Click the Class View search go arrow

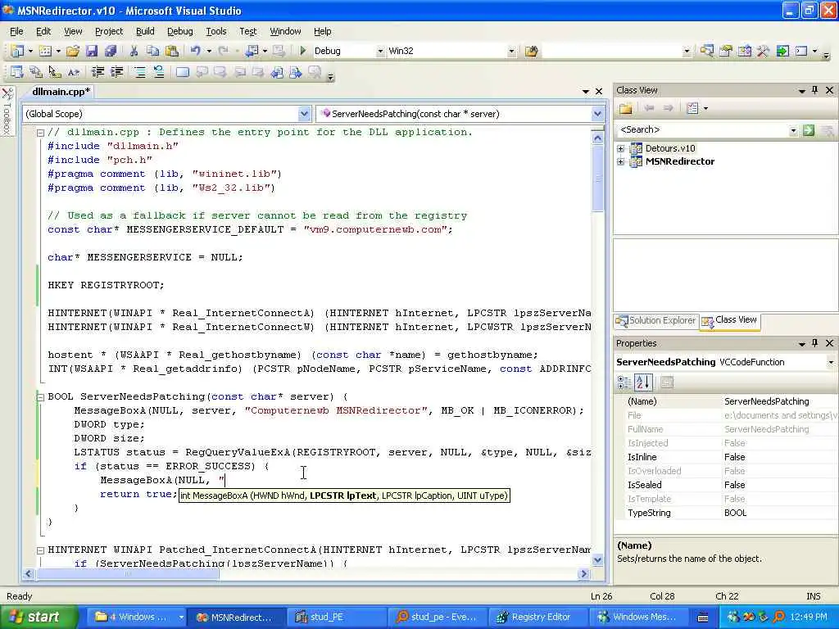pos(809,130)
